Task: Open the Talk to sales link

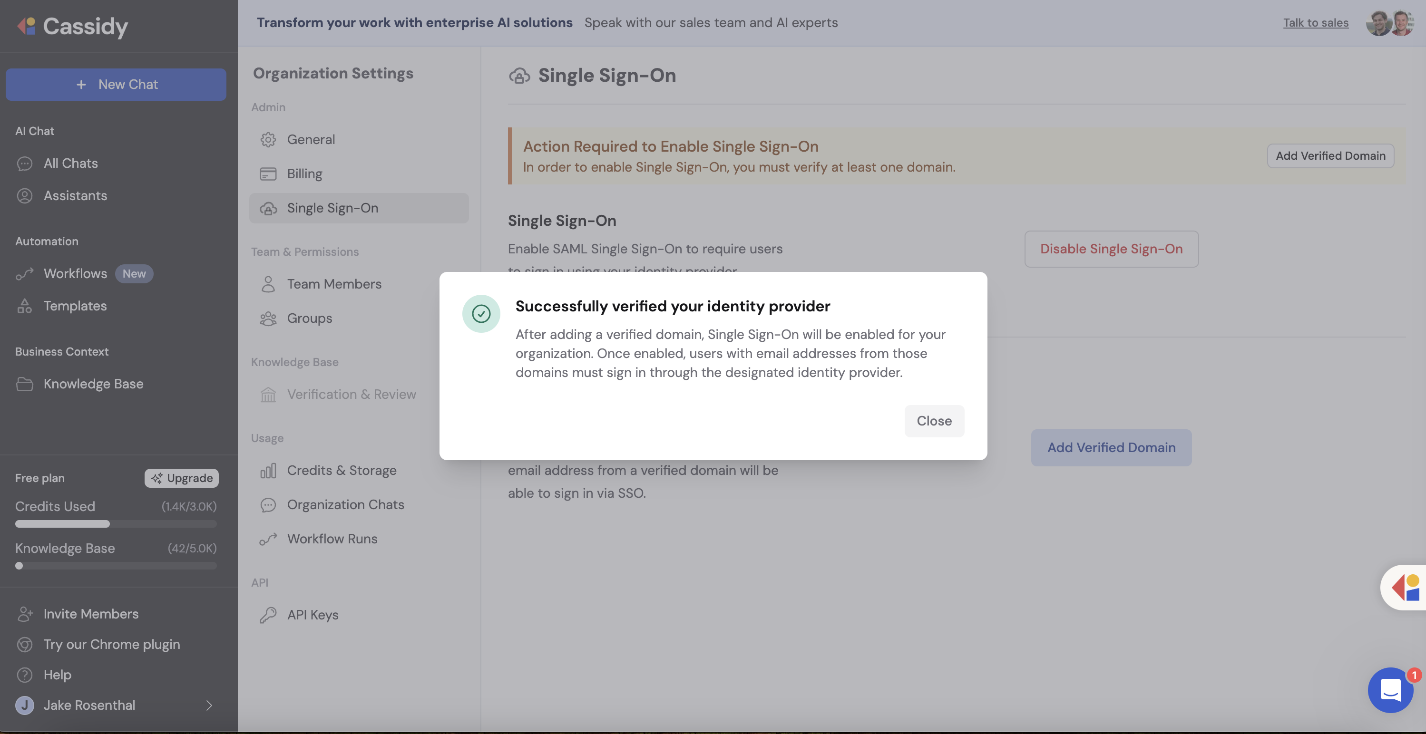Action: click(x=1316, y=23)
